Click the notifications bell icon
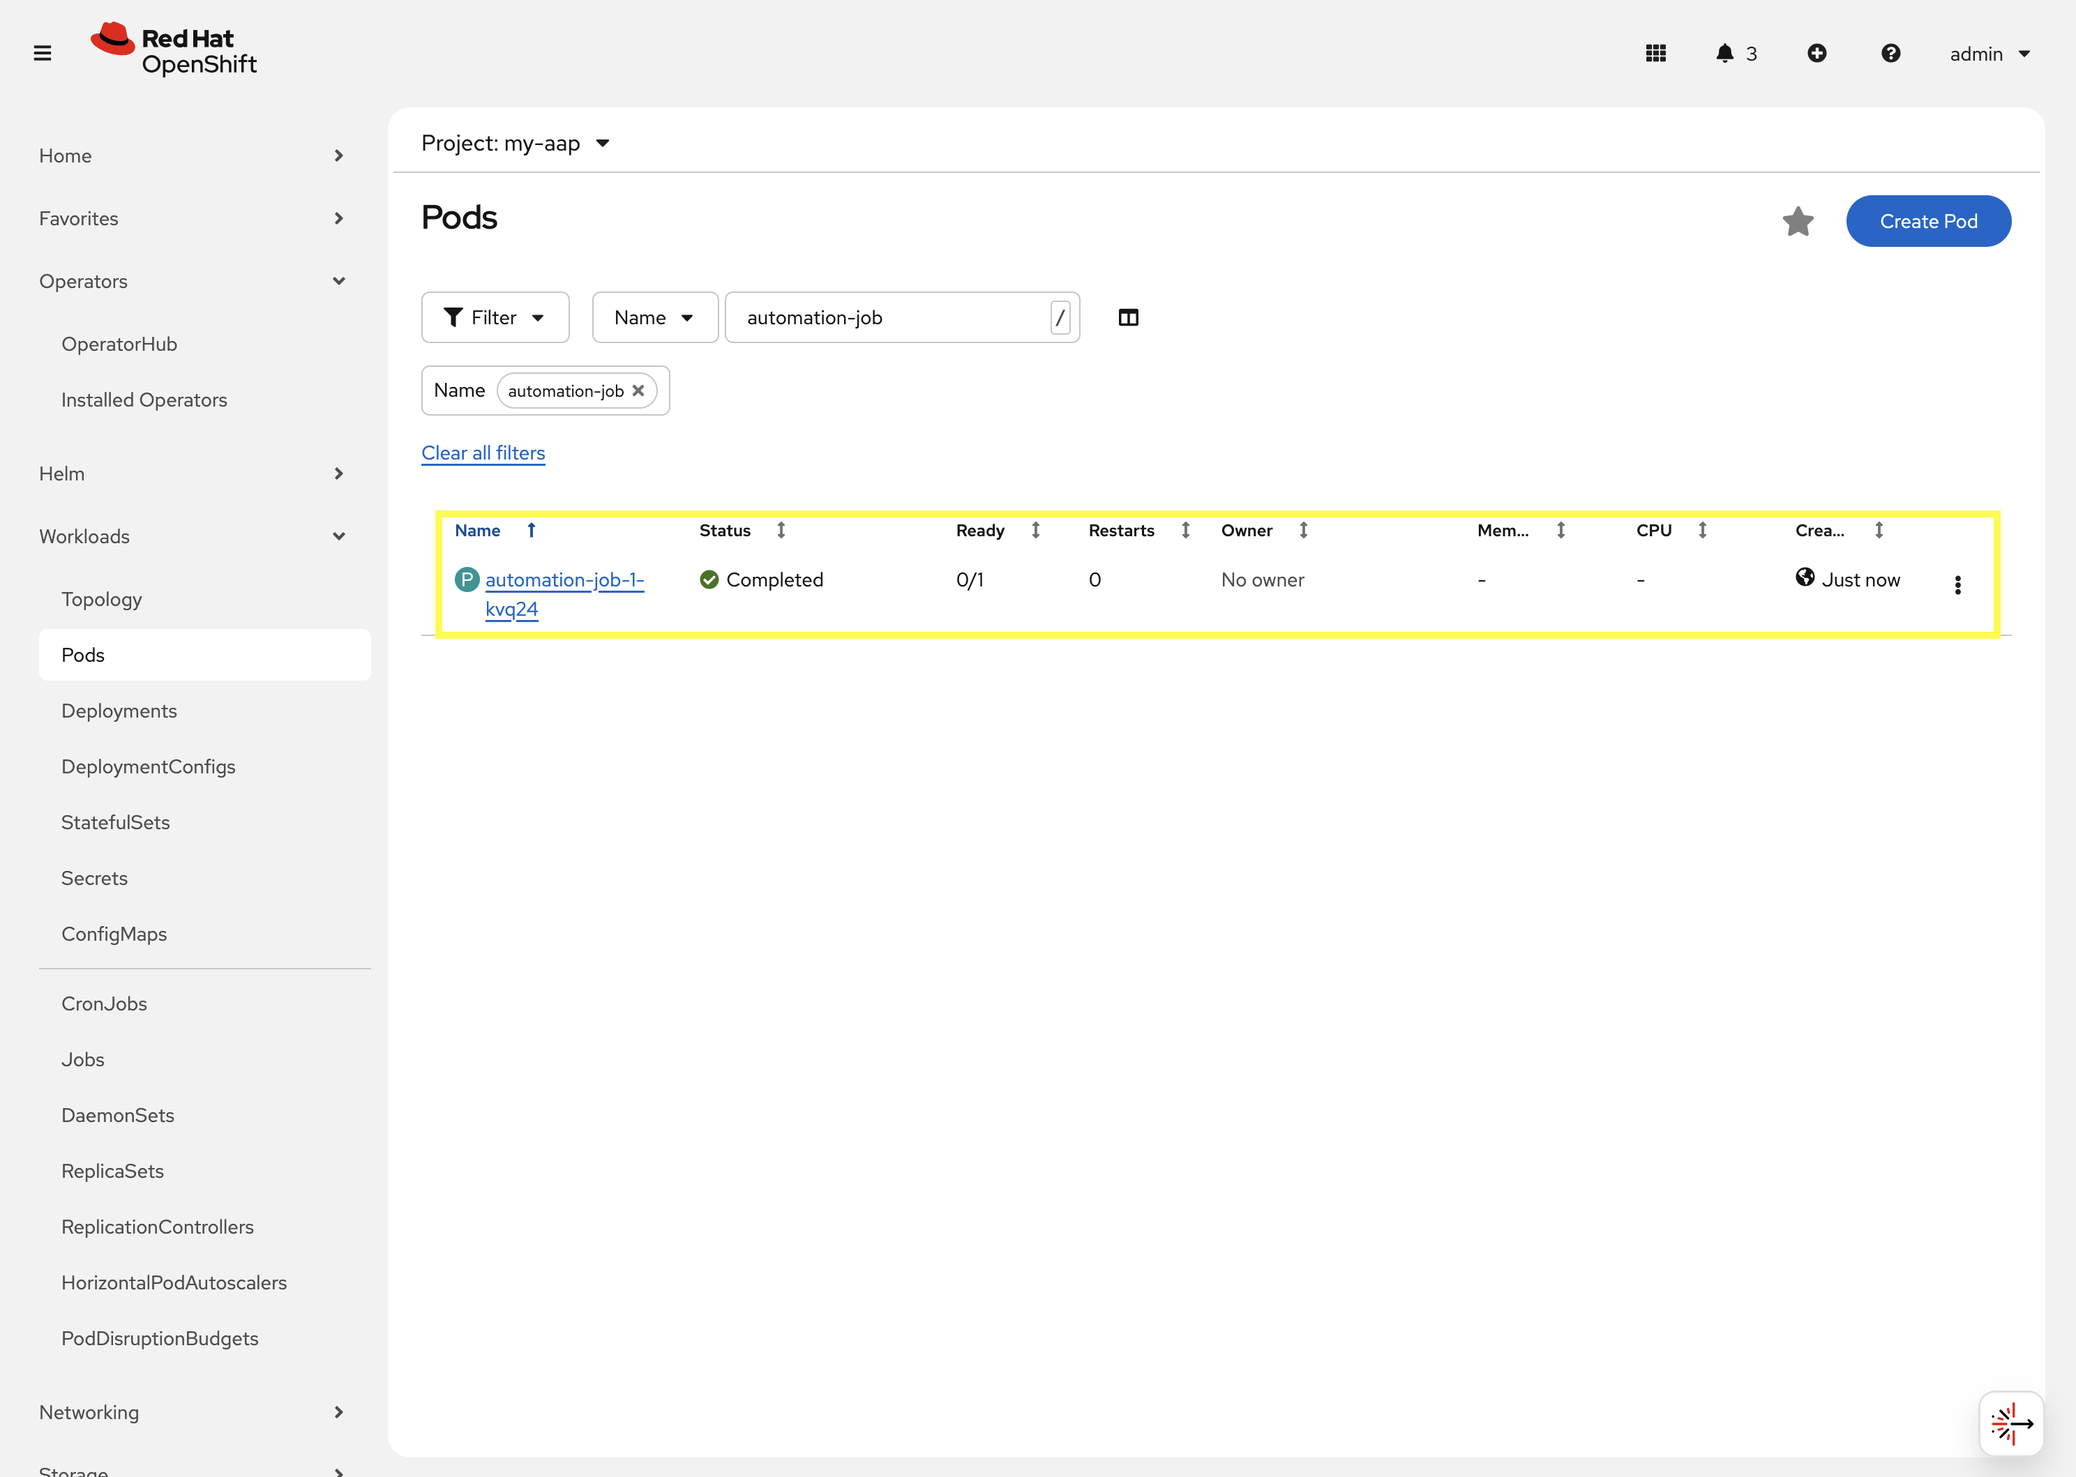This screenshot has height=1477, width=2076. tap(1724, 54)
